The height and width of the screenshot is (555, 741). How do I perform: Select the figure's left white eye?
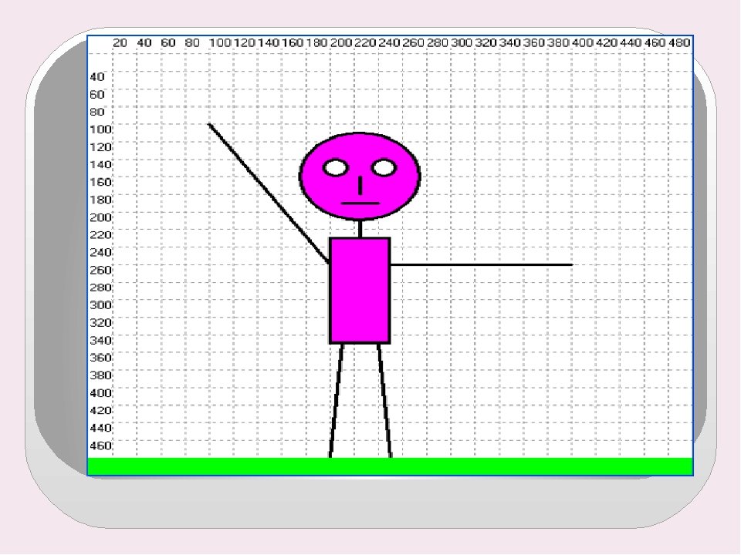point(336,167)
